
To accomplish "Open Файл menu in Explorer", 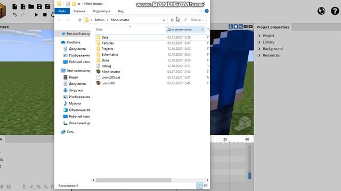I will pyautogui.click(x=62, y=11).
